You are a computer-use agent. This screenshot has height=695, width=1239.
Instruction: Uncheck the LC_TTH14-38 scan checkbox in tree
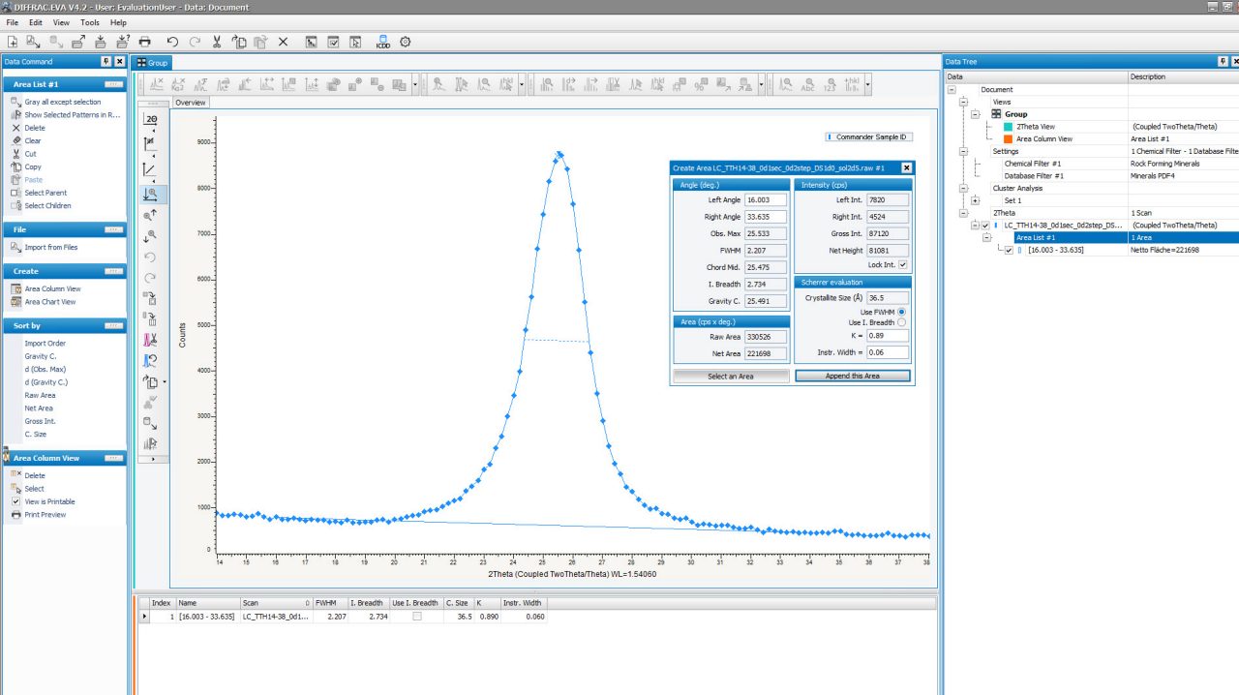point(986,226)
